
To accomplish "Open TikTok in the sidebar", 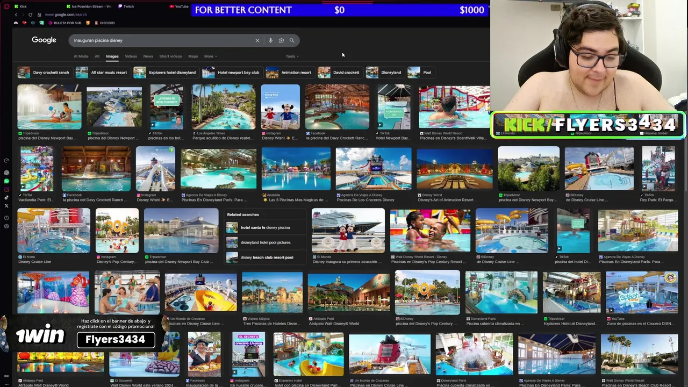I will (6, 197).
